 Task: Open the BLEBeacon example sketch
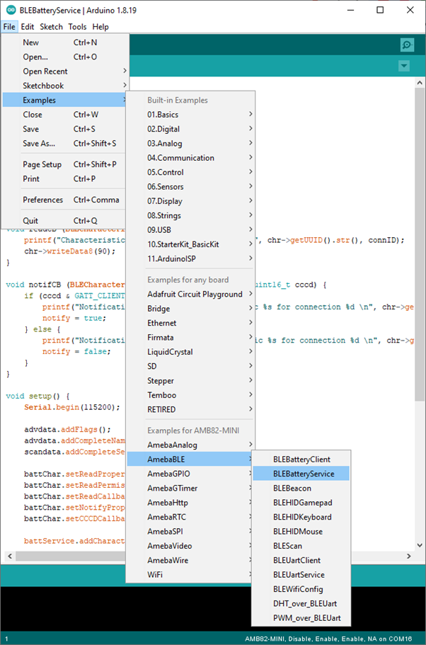pyautogui.click(x=292, y=488)
